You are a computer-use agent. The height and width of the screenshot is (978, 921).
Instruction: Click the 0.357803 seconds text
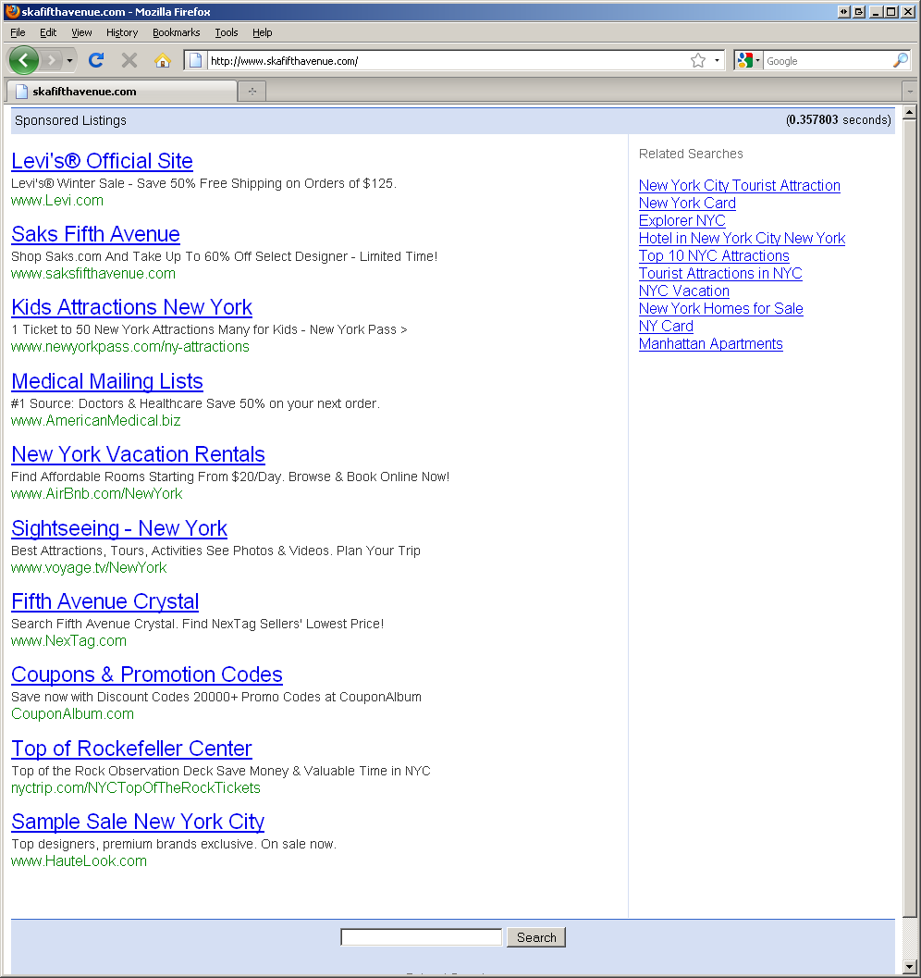(x=838, y=119)
